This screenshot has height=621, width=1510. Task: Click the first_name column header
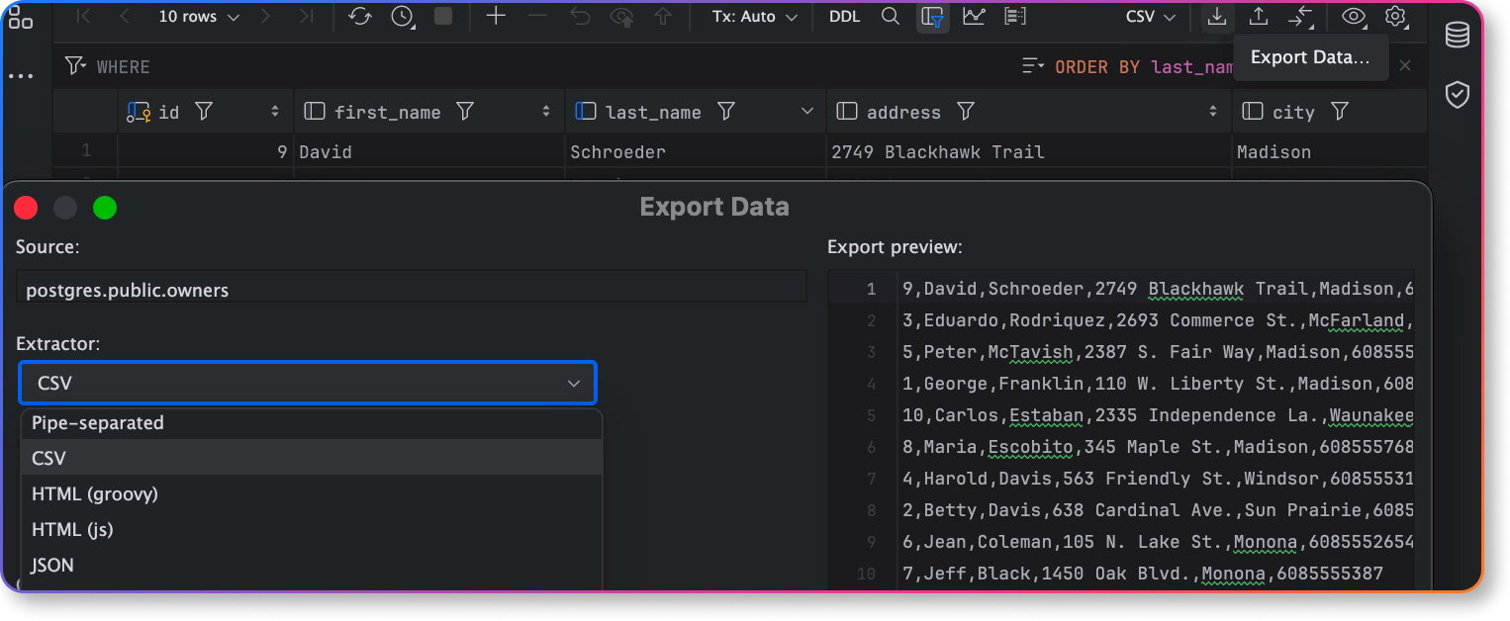(387, 112)
